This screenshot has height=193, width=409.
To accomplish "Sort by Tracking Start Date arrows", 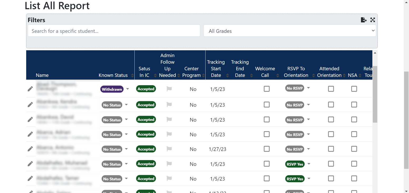I will (227, 75).
